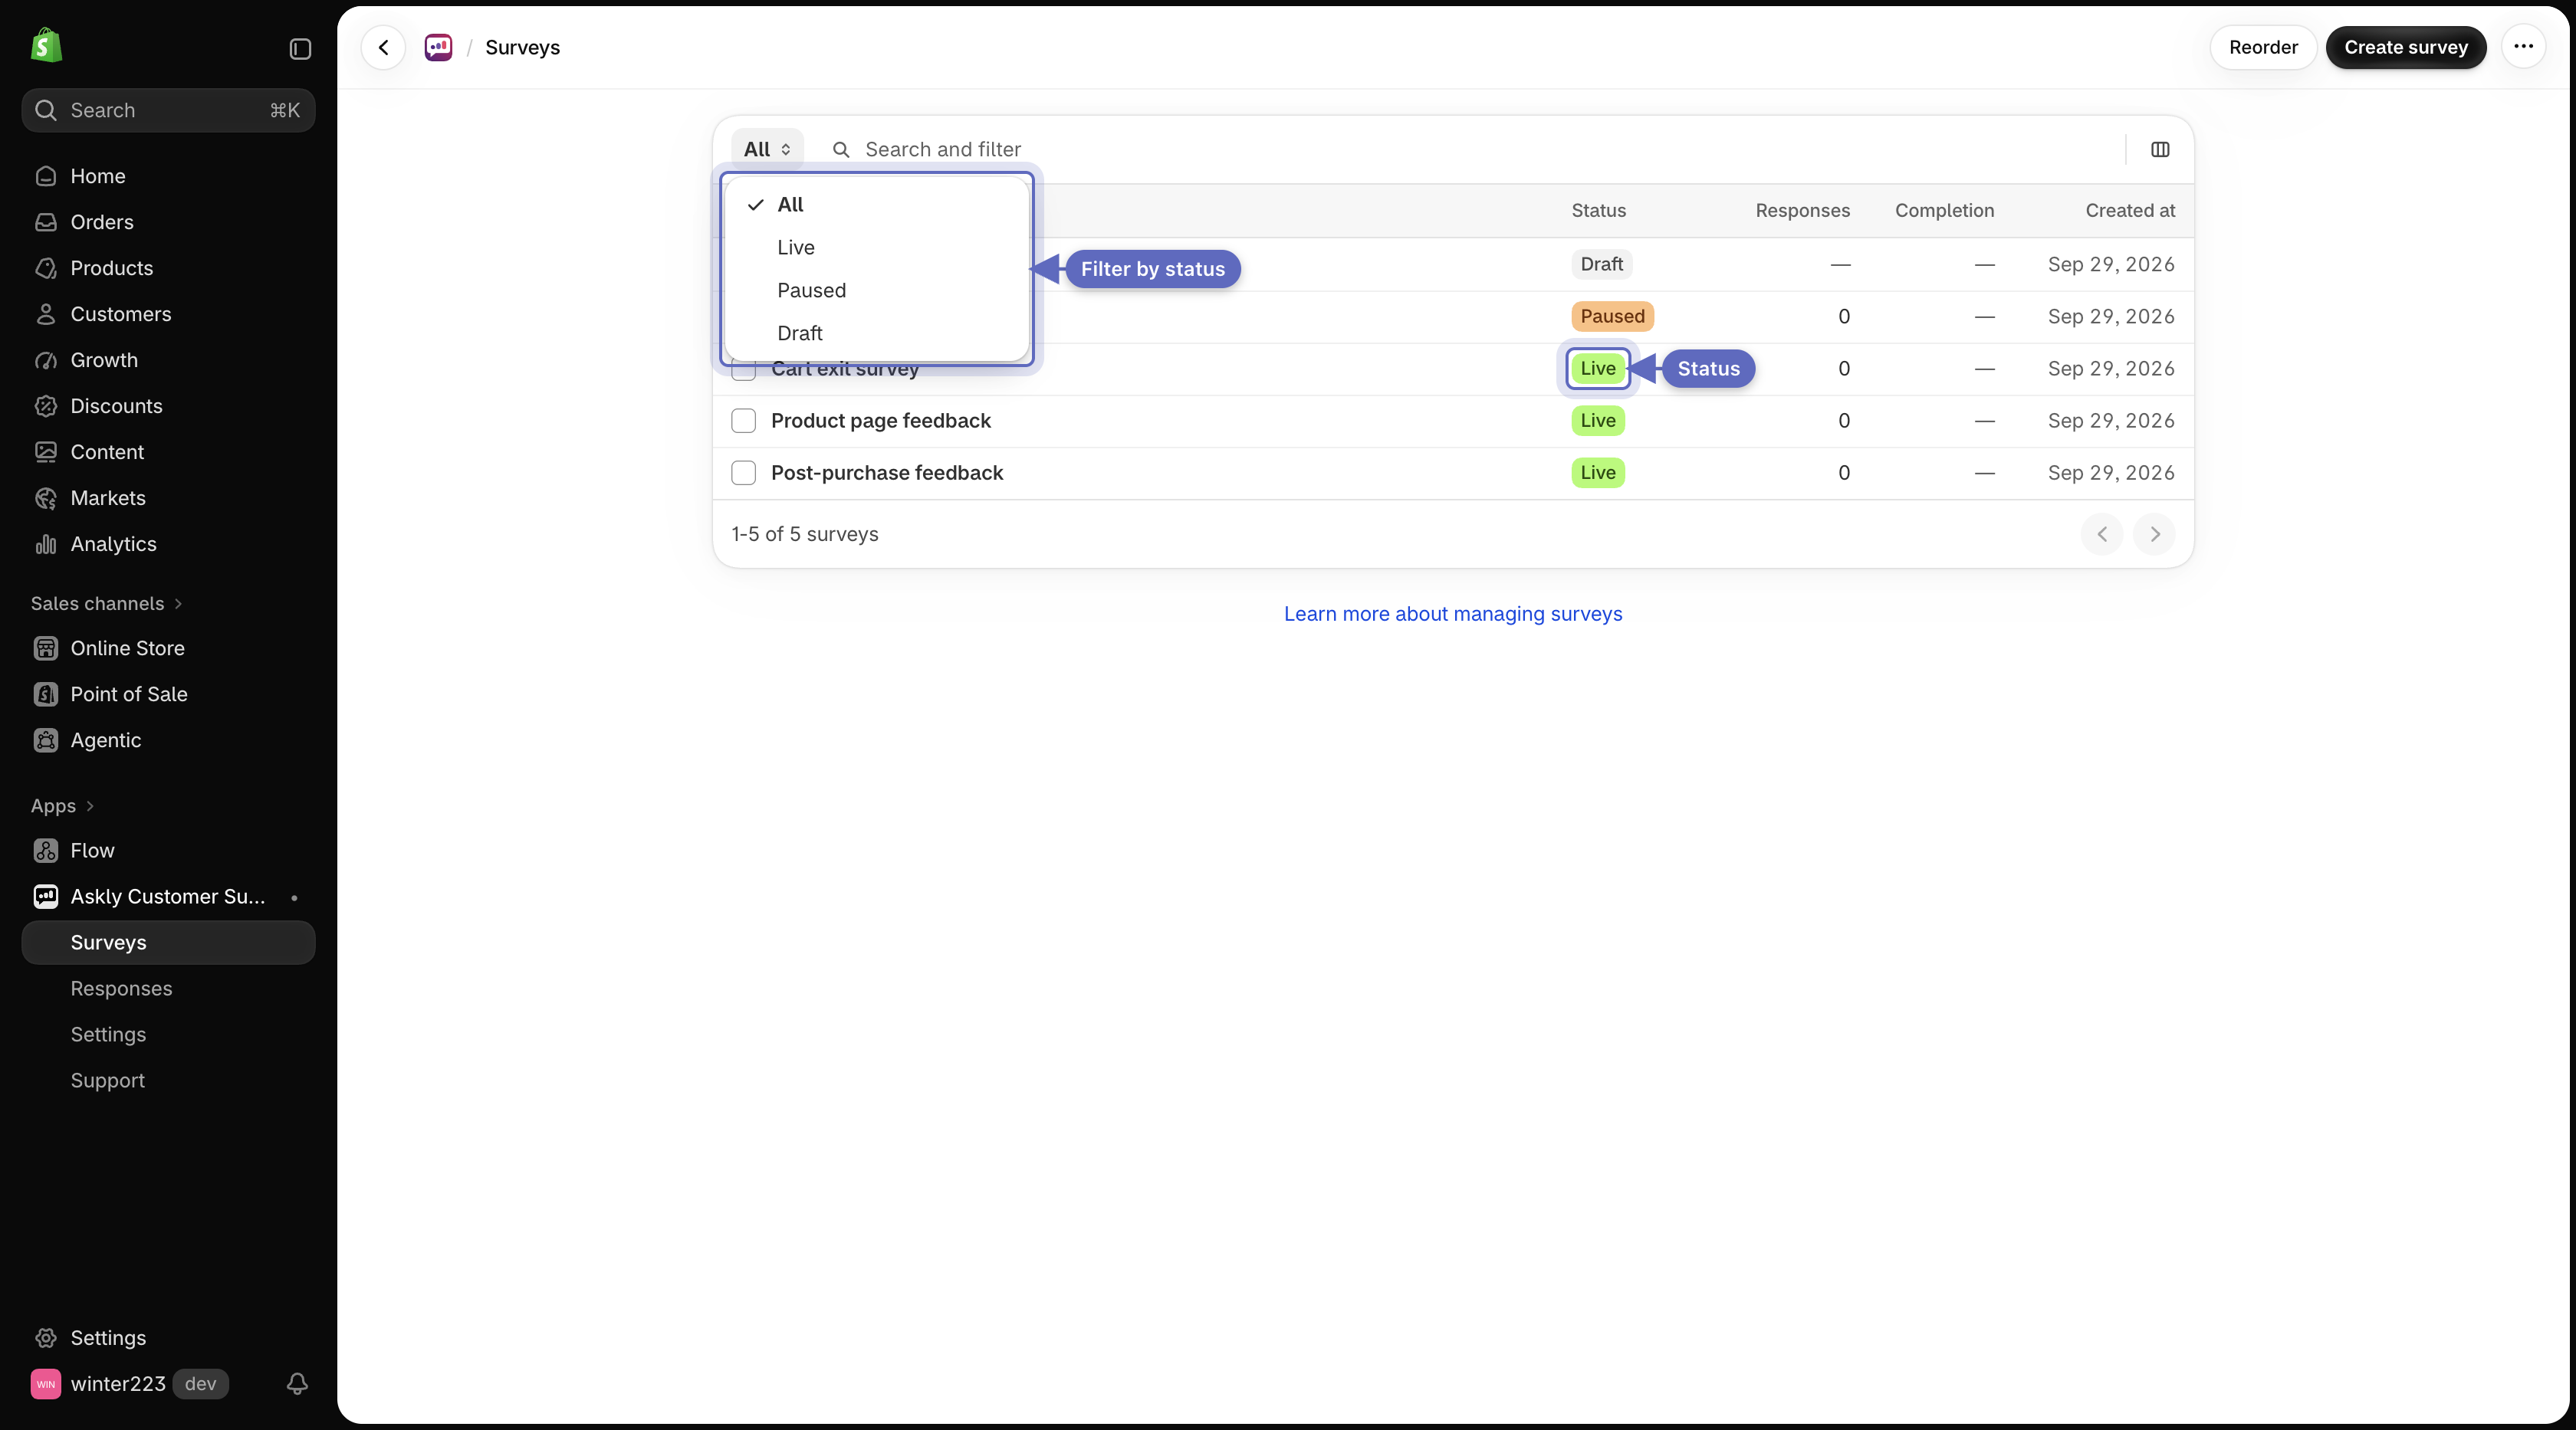This screenshot has height=1430, width=2576.
Task: Go to next page of surveys
Action: coord(2154,533)
